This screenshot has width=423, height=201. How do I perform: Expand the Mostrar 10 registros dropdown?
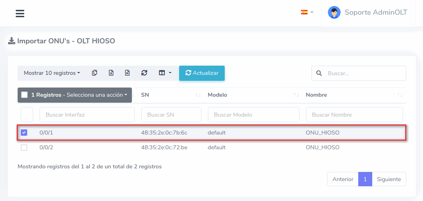click(52, 73)
